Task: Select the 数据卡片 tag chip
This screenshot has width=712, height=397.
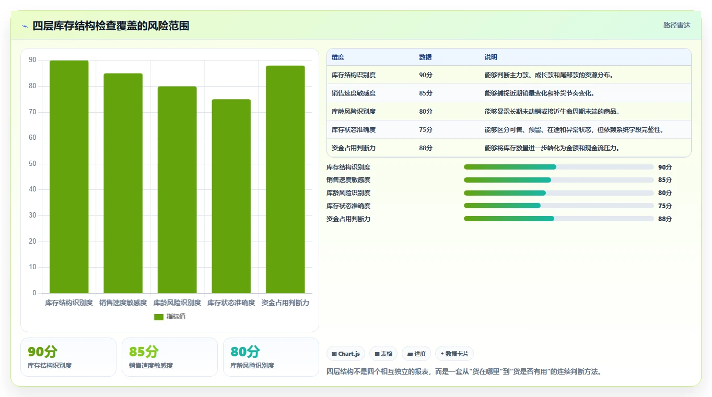Action: [454, 354]
